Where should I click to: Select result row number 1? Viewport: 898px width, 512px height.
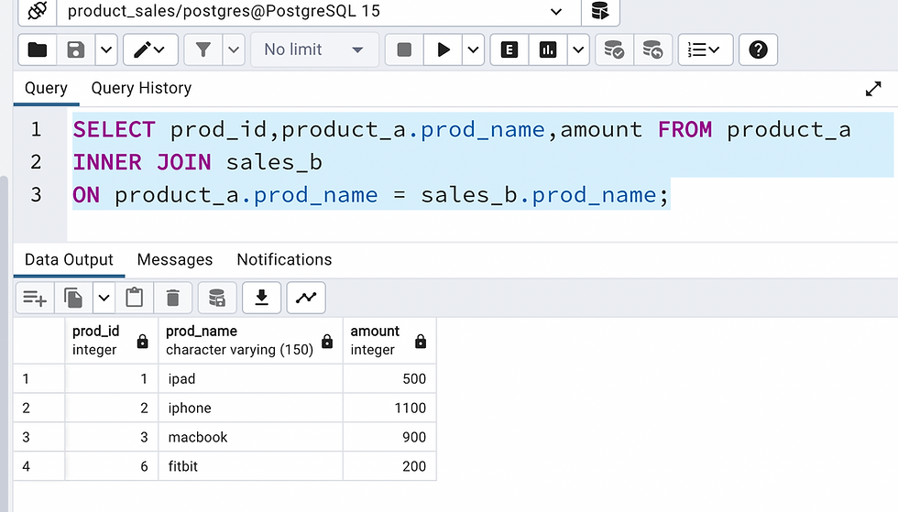[x=38, y=379]
